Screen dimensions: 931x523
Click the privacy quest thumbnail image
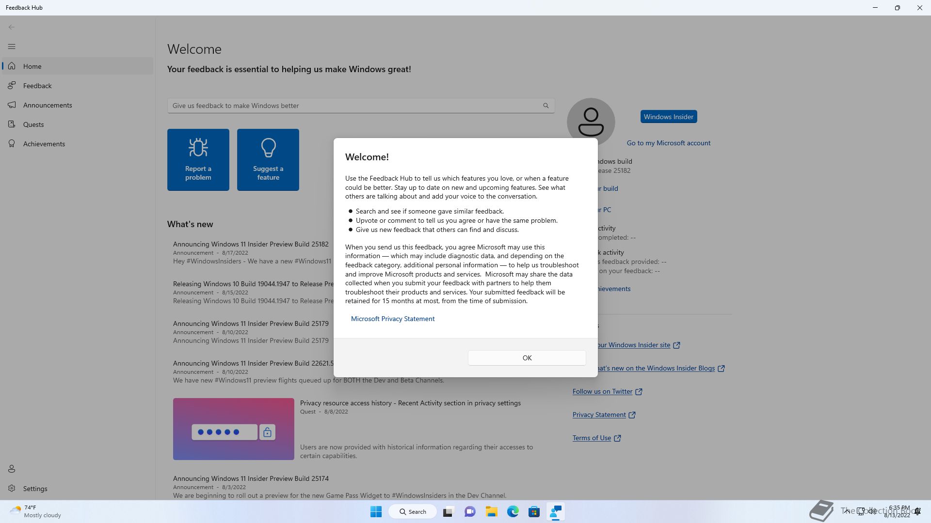[x=234, y=429]
